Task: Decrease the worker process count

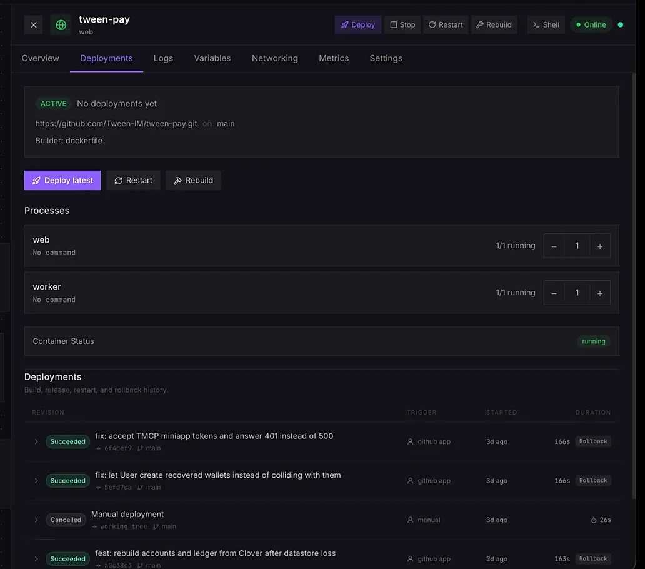Action: [x=554, y=293]
